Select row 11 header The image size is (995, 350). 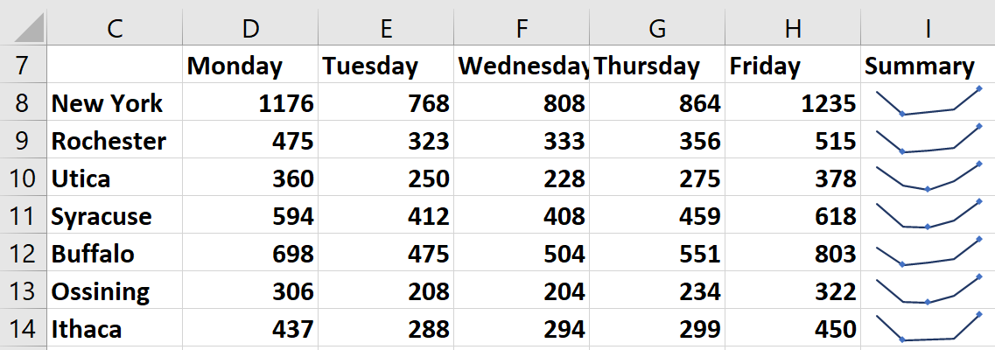(23, 216)
